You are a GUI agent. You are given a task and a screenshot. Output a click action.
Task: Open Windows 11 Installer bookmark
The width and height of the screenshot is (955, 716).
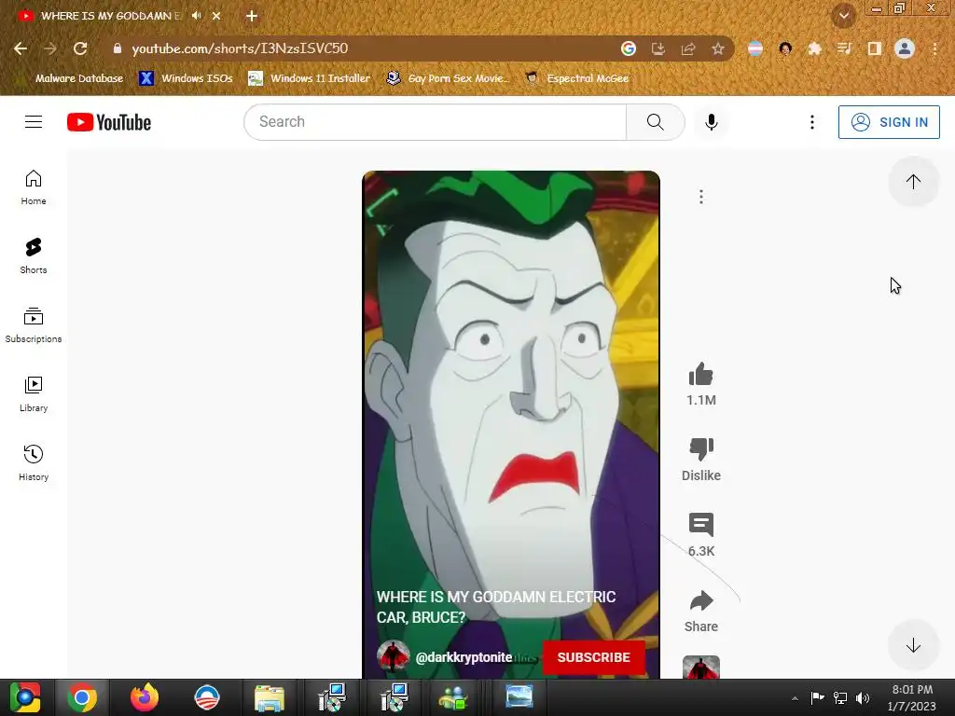pos(310,78)
